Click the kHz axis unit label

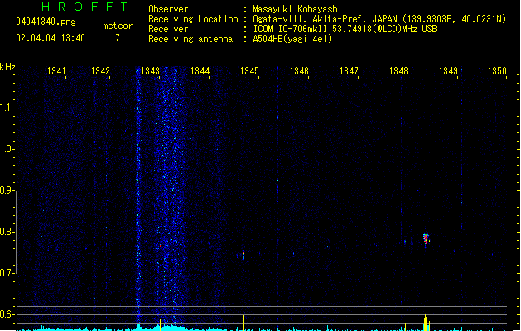coord(7,67)
